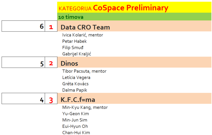Image resolution: width=212 pixels, height=135 pixels.
Task: Select the Chan-Hui Kim cell
Action: [x=76, y=132]
